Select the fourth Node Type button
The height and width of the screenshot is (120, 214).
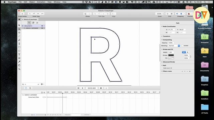coord(42,14)
